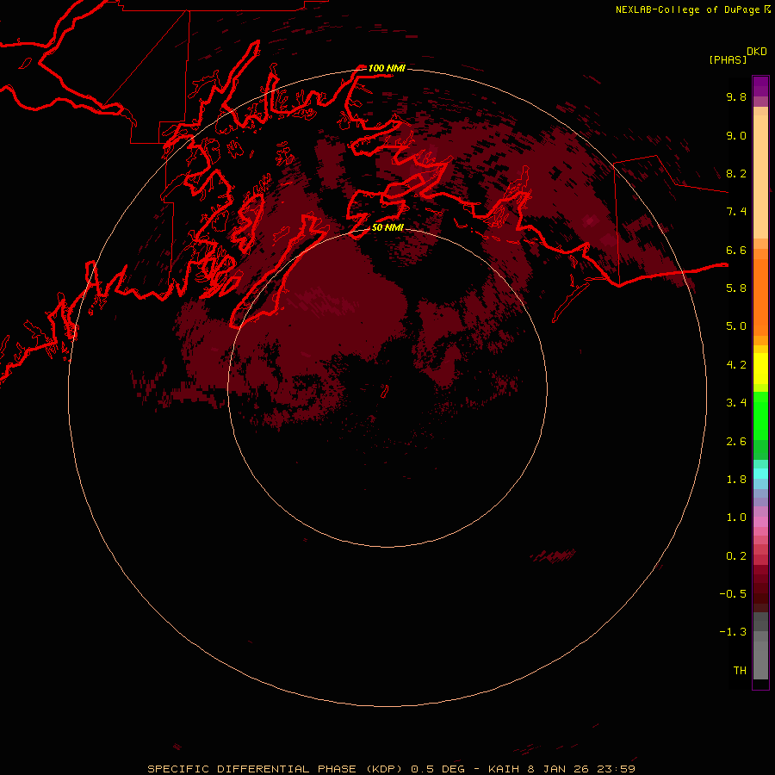Screen dimensions: 775x775
Task: Click the -1.3 scale value
Action: click(733, 632)
